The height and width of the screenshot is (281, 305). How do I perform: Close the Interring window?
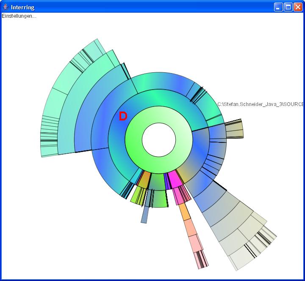point(298,7)
